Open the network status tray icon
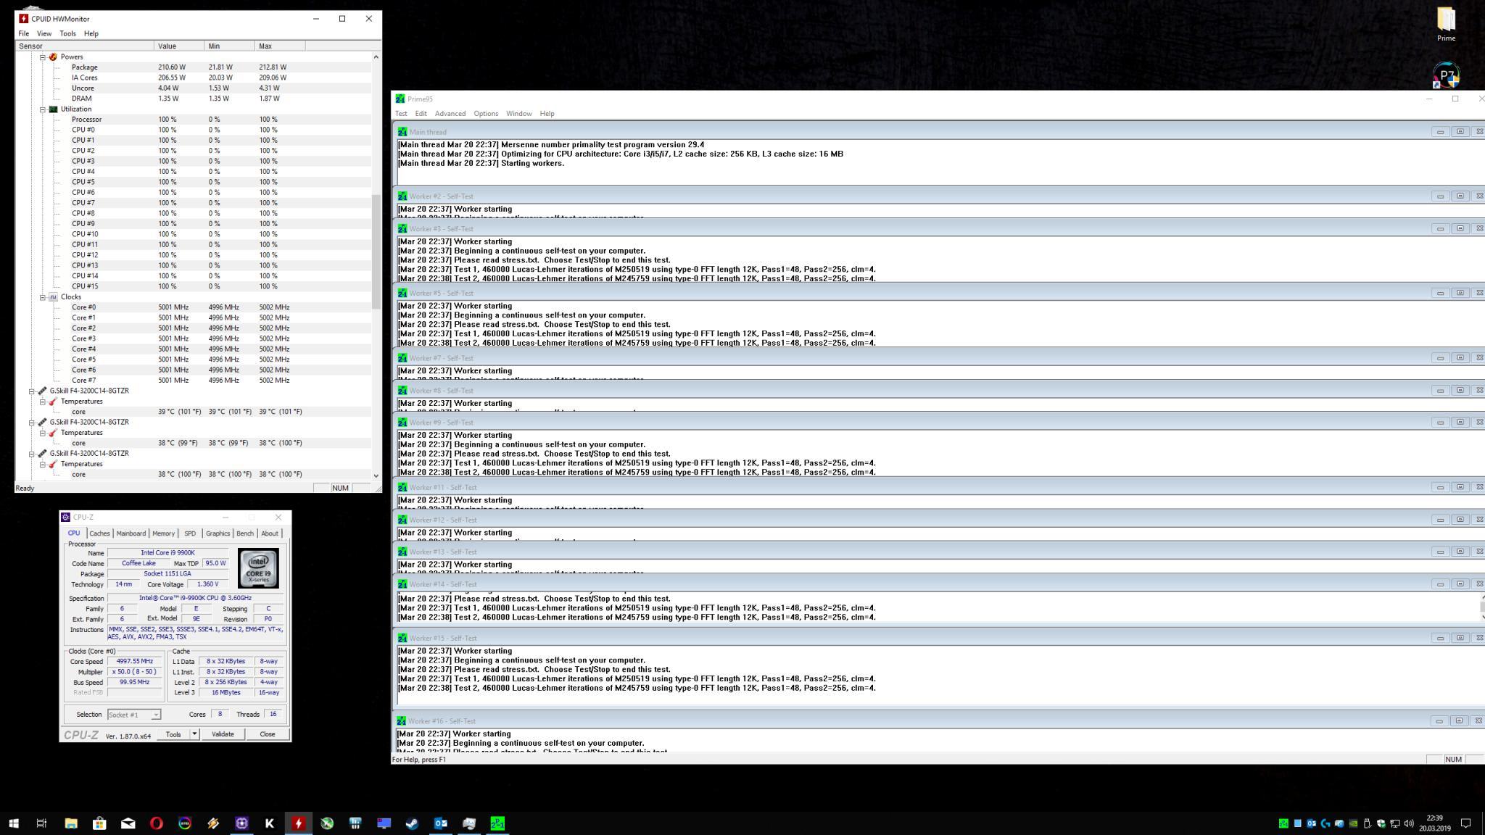 (x=1395, y=823)
